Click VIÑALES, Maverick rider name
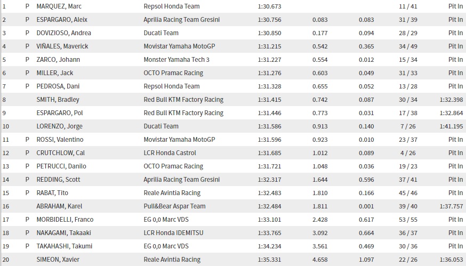Image resolution: width=466 pixels, height=266 pixels. (x=62, y=46)
